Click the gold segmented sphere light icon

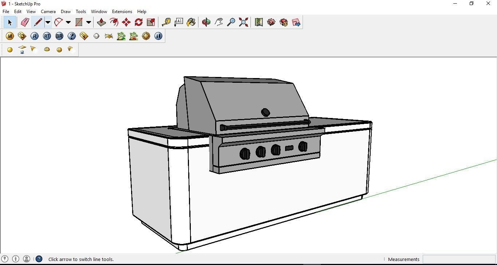(x=59, y=50)
